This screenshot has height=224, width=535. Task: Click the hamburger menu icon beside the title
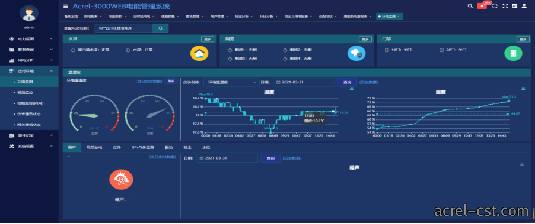[x=65, y=7]
